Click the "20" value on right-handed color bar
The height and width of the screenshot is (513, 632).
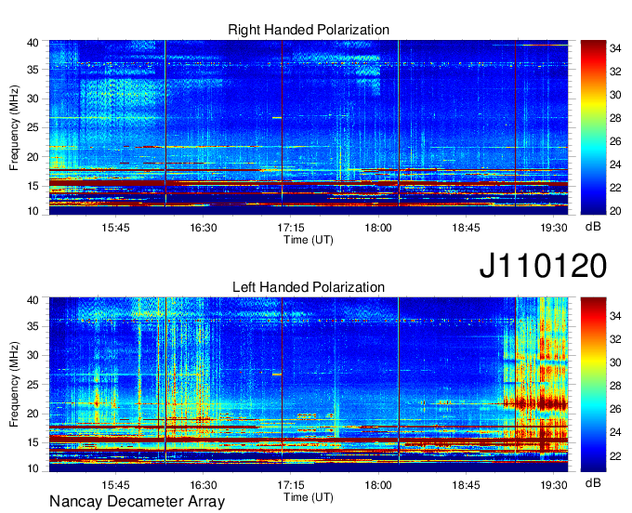coord(615,211)
